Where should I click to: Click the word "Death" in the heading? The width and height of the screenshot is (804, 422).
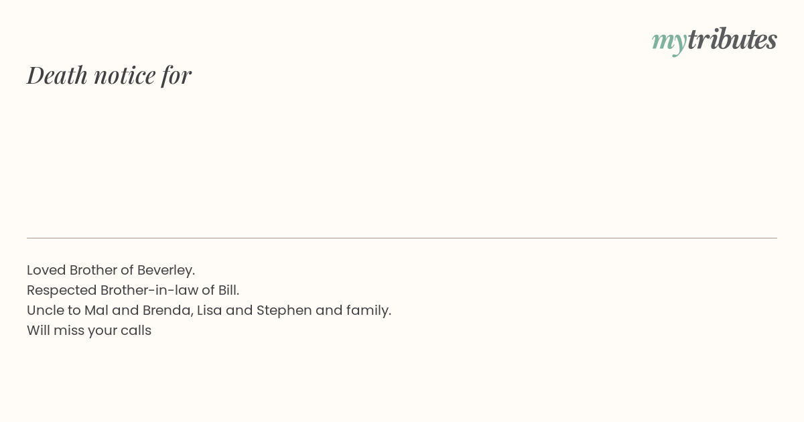pyautogui.click(x=57, y=75)
